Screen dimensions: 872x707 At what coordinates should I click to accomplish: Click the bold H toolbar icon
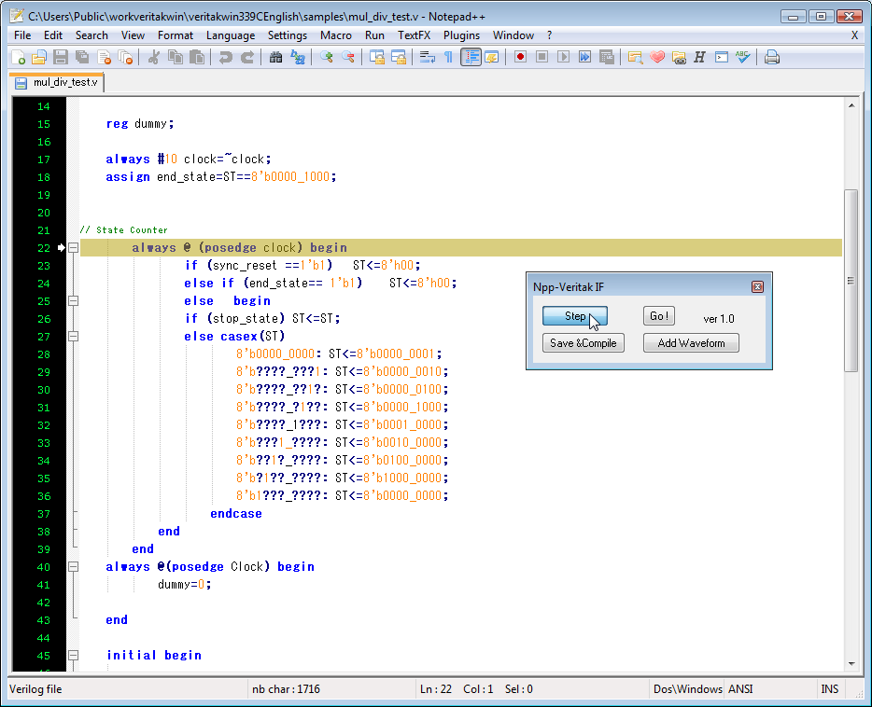click(699, 57)
